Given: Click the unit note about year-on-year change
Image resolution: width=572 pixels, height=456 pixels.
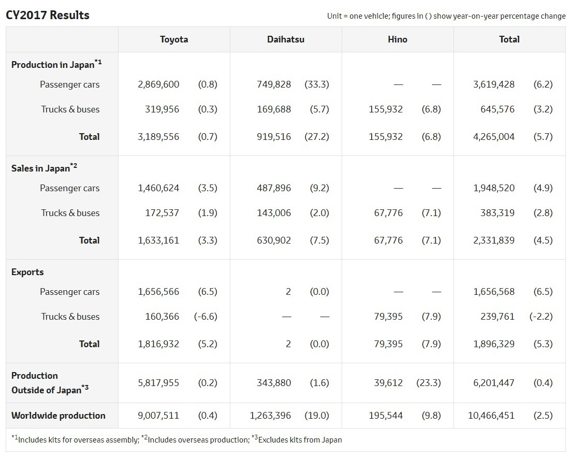Looking at the screenshot, I should pos(446,16).
